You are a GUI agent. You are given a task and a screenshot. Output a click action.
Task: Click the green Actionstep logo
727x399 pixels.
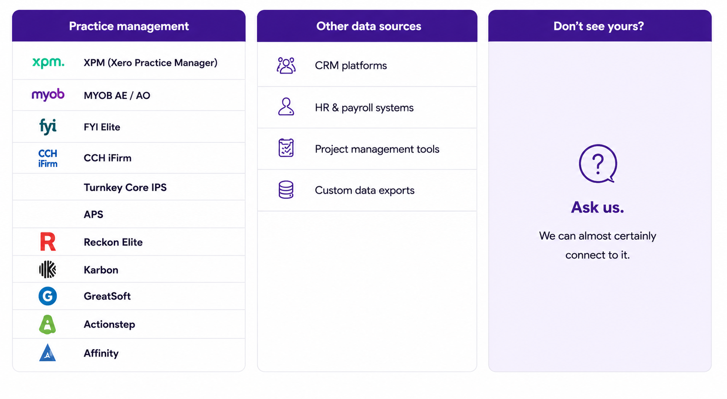48,324
